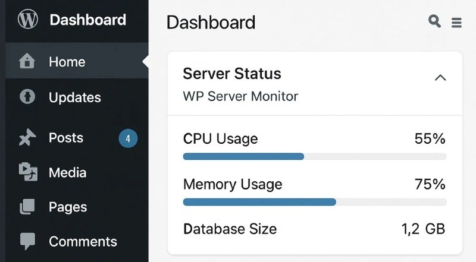Viewport: 476px width, 262px height.
Task: Click the WordPress logo icon
Action: pyautogui.click(x=27, y=20)
